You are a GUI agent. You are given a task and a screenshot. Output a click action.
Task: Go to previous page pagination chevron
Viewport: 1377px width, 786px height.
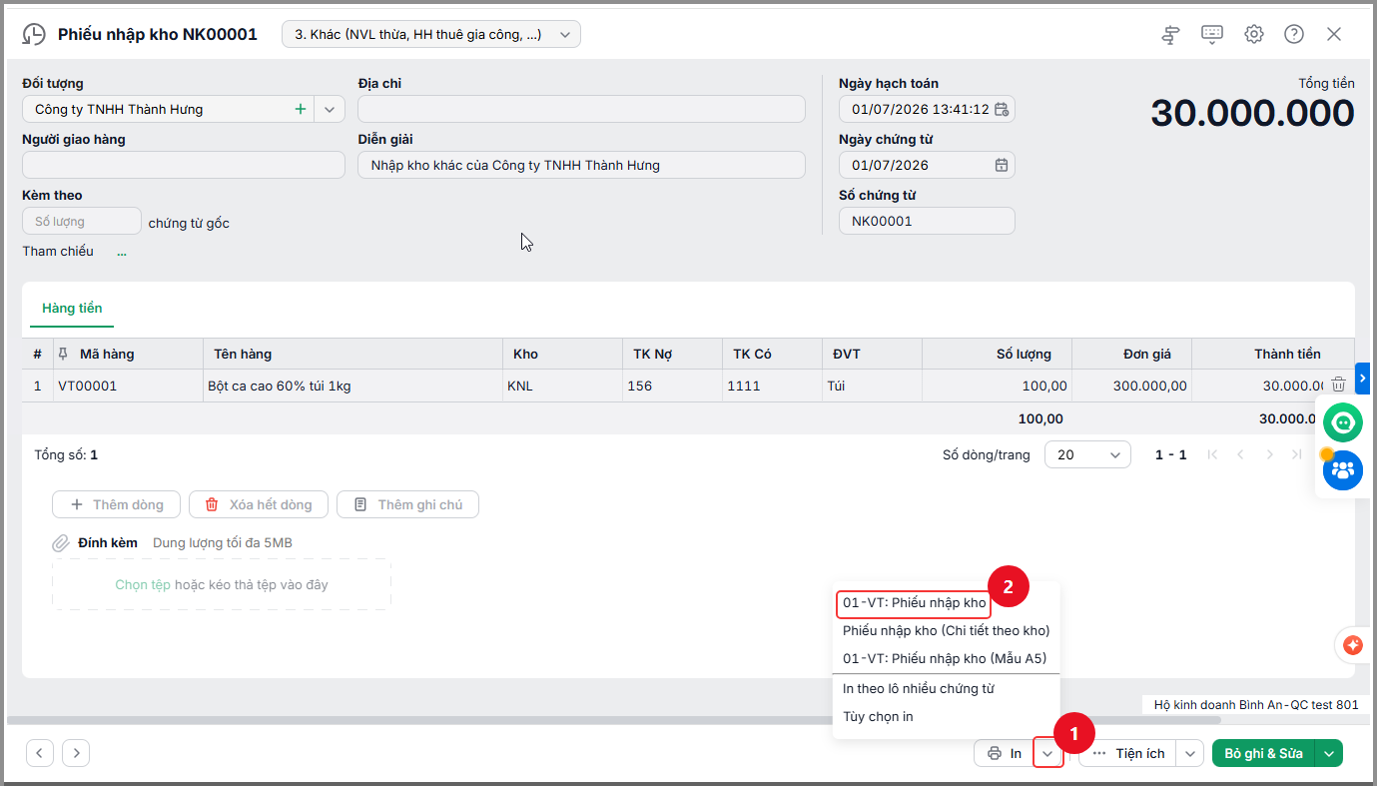pos(1240,454)
